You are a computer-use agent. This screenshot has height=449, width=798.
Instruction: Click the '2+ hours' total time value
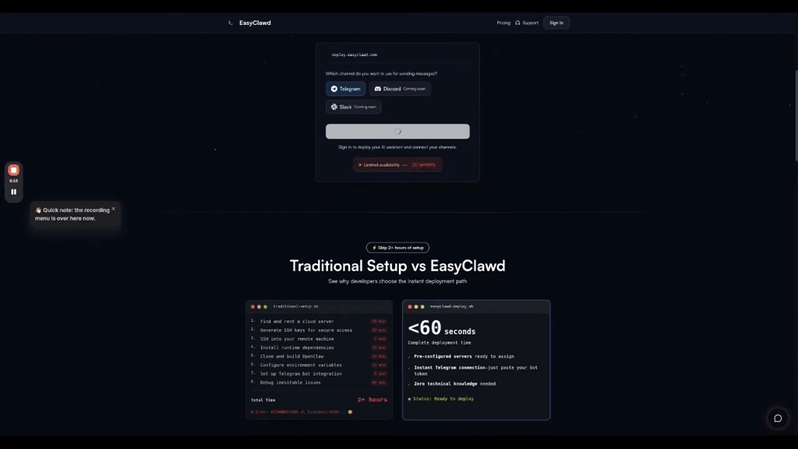(372, 400)
